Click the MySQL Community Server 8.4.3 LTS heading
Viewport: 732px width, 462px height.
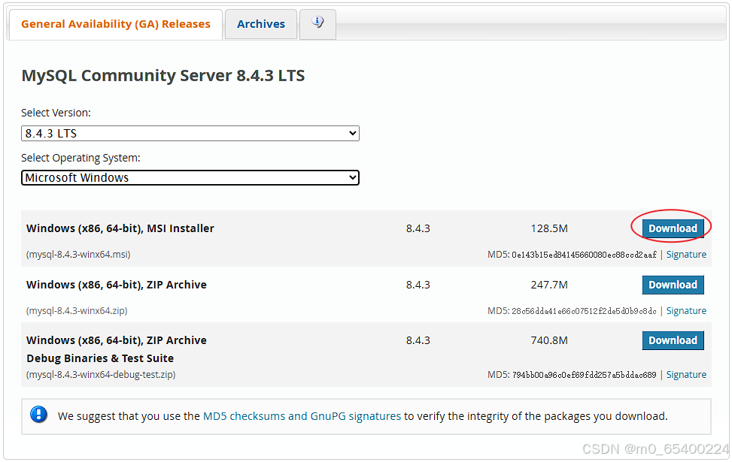pos(162,75)
